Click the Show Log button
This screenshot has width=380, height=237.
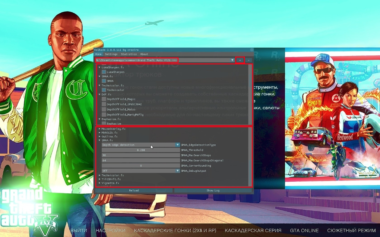pyautogui.click(x=213, y=190)
